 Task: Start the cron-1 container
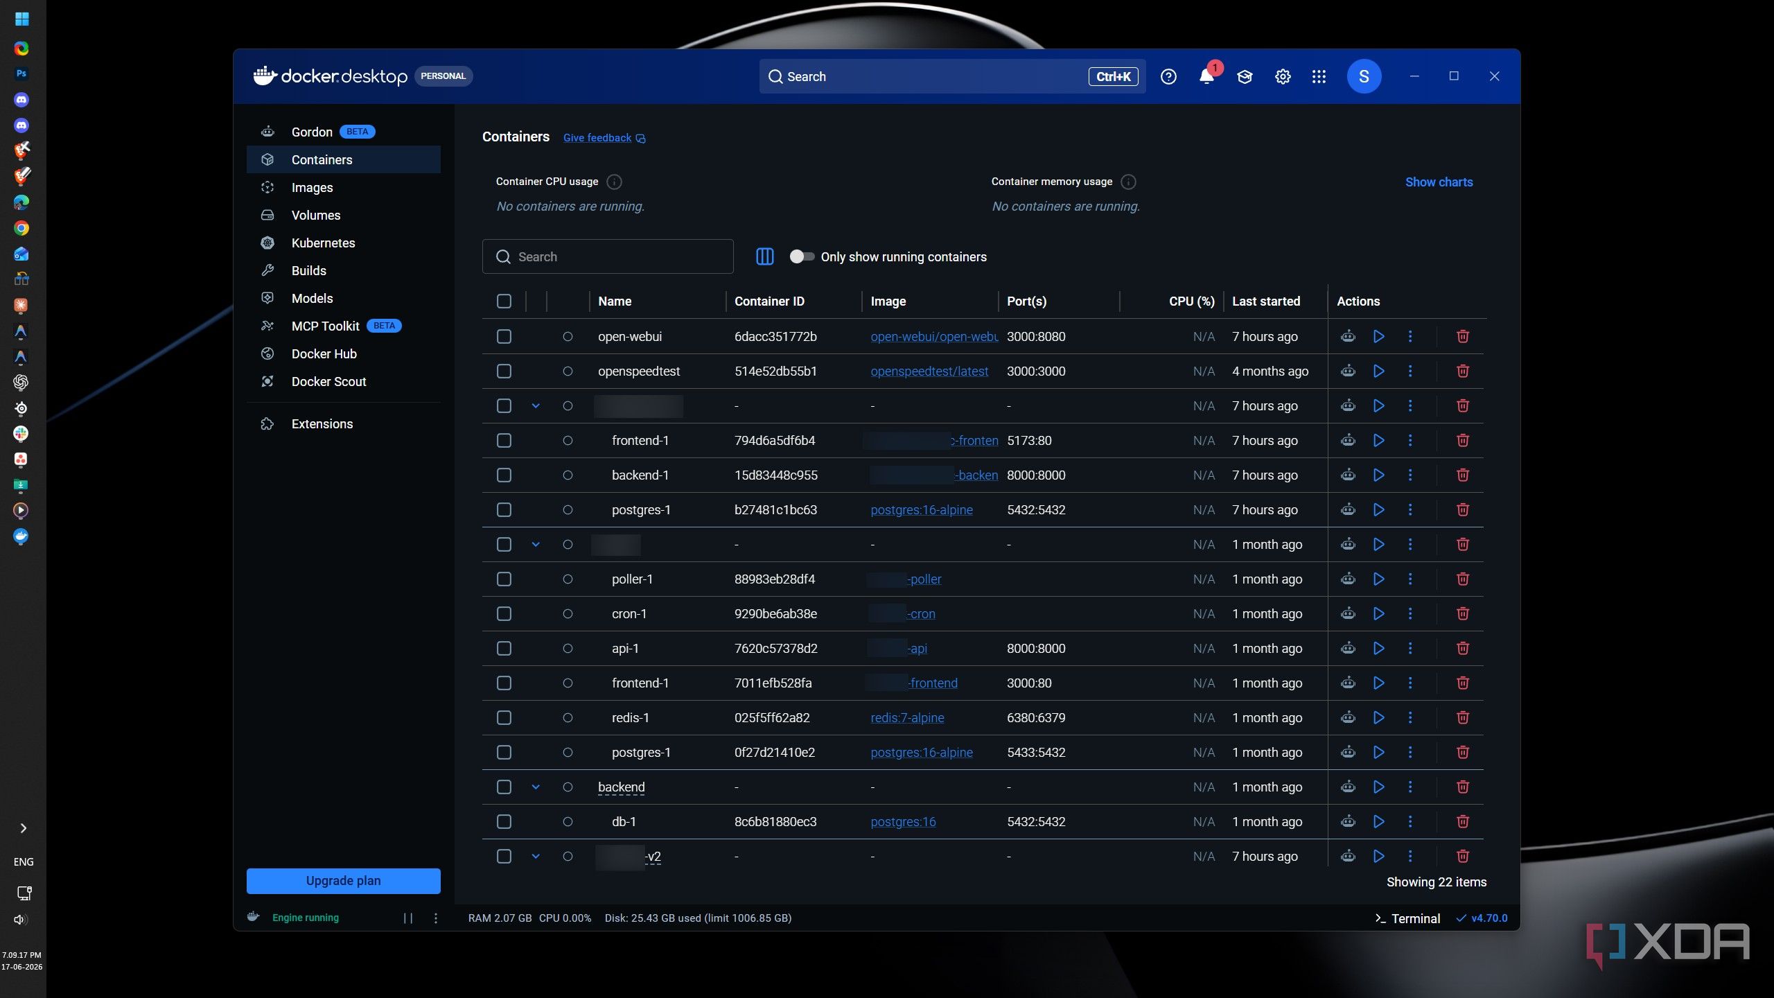pos(1378,613)
